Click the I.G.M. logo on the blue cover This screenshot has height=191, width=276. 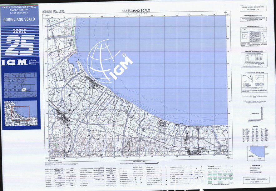(14, 62)
